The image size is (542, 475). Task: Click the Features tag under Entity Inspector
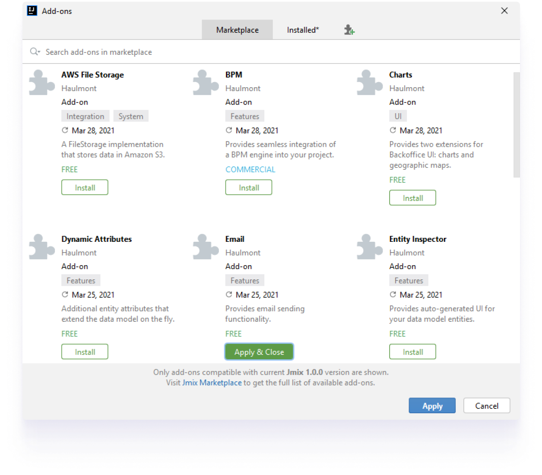(x=409, y=280)
